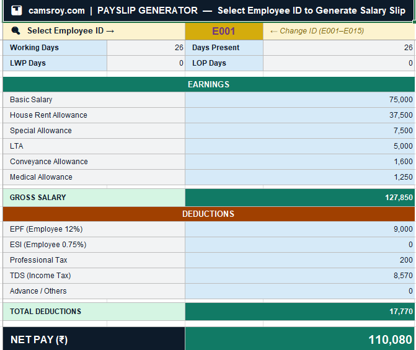Select the EPF (Employee 12%) label
The height and width of the screenshot is (350, 416).
[94, 229]
